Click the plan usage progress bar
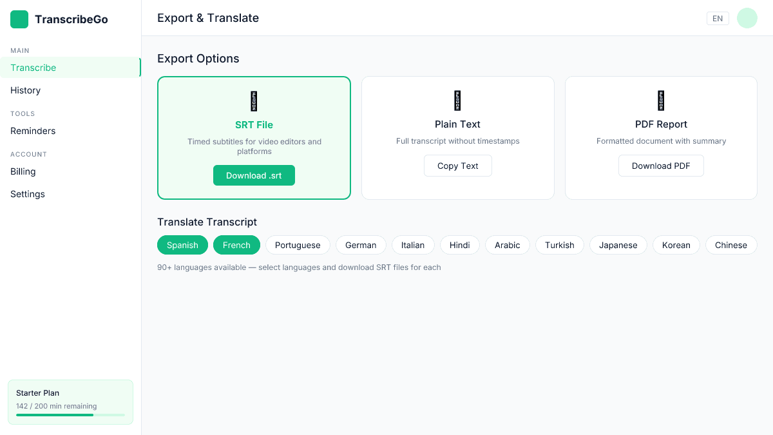Screen dimensions: 773x435 (x=70, y=416)
